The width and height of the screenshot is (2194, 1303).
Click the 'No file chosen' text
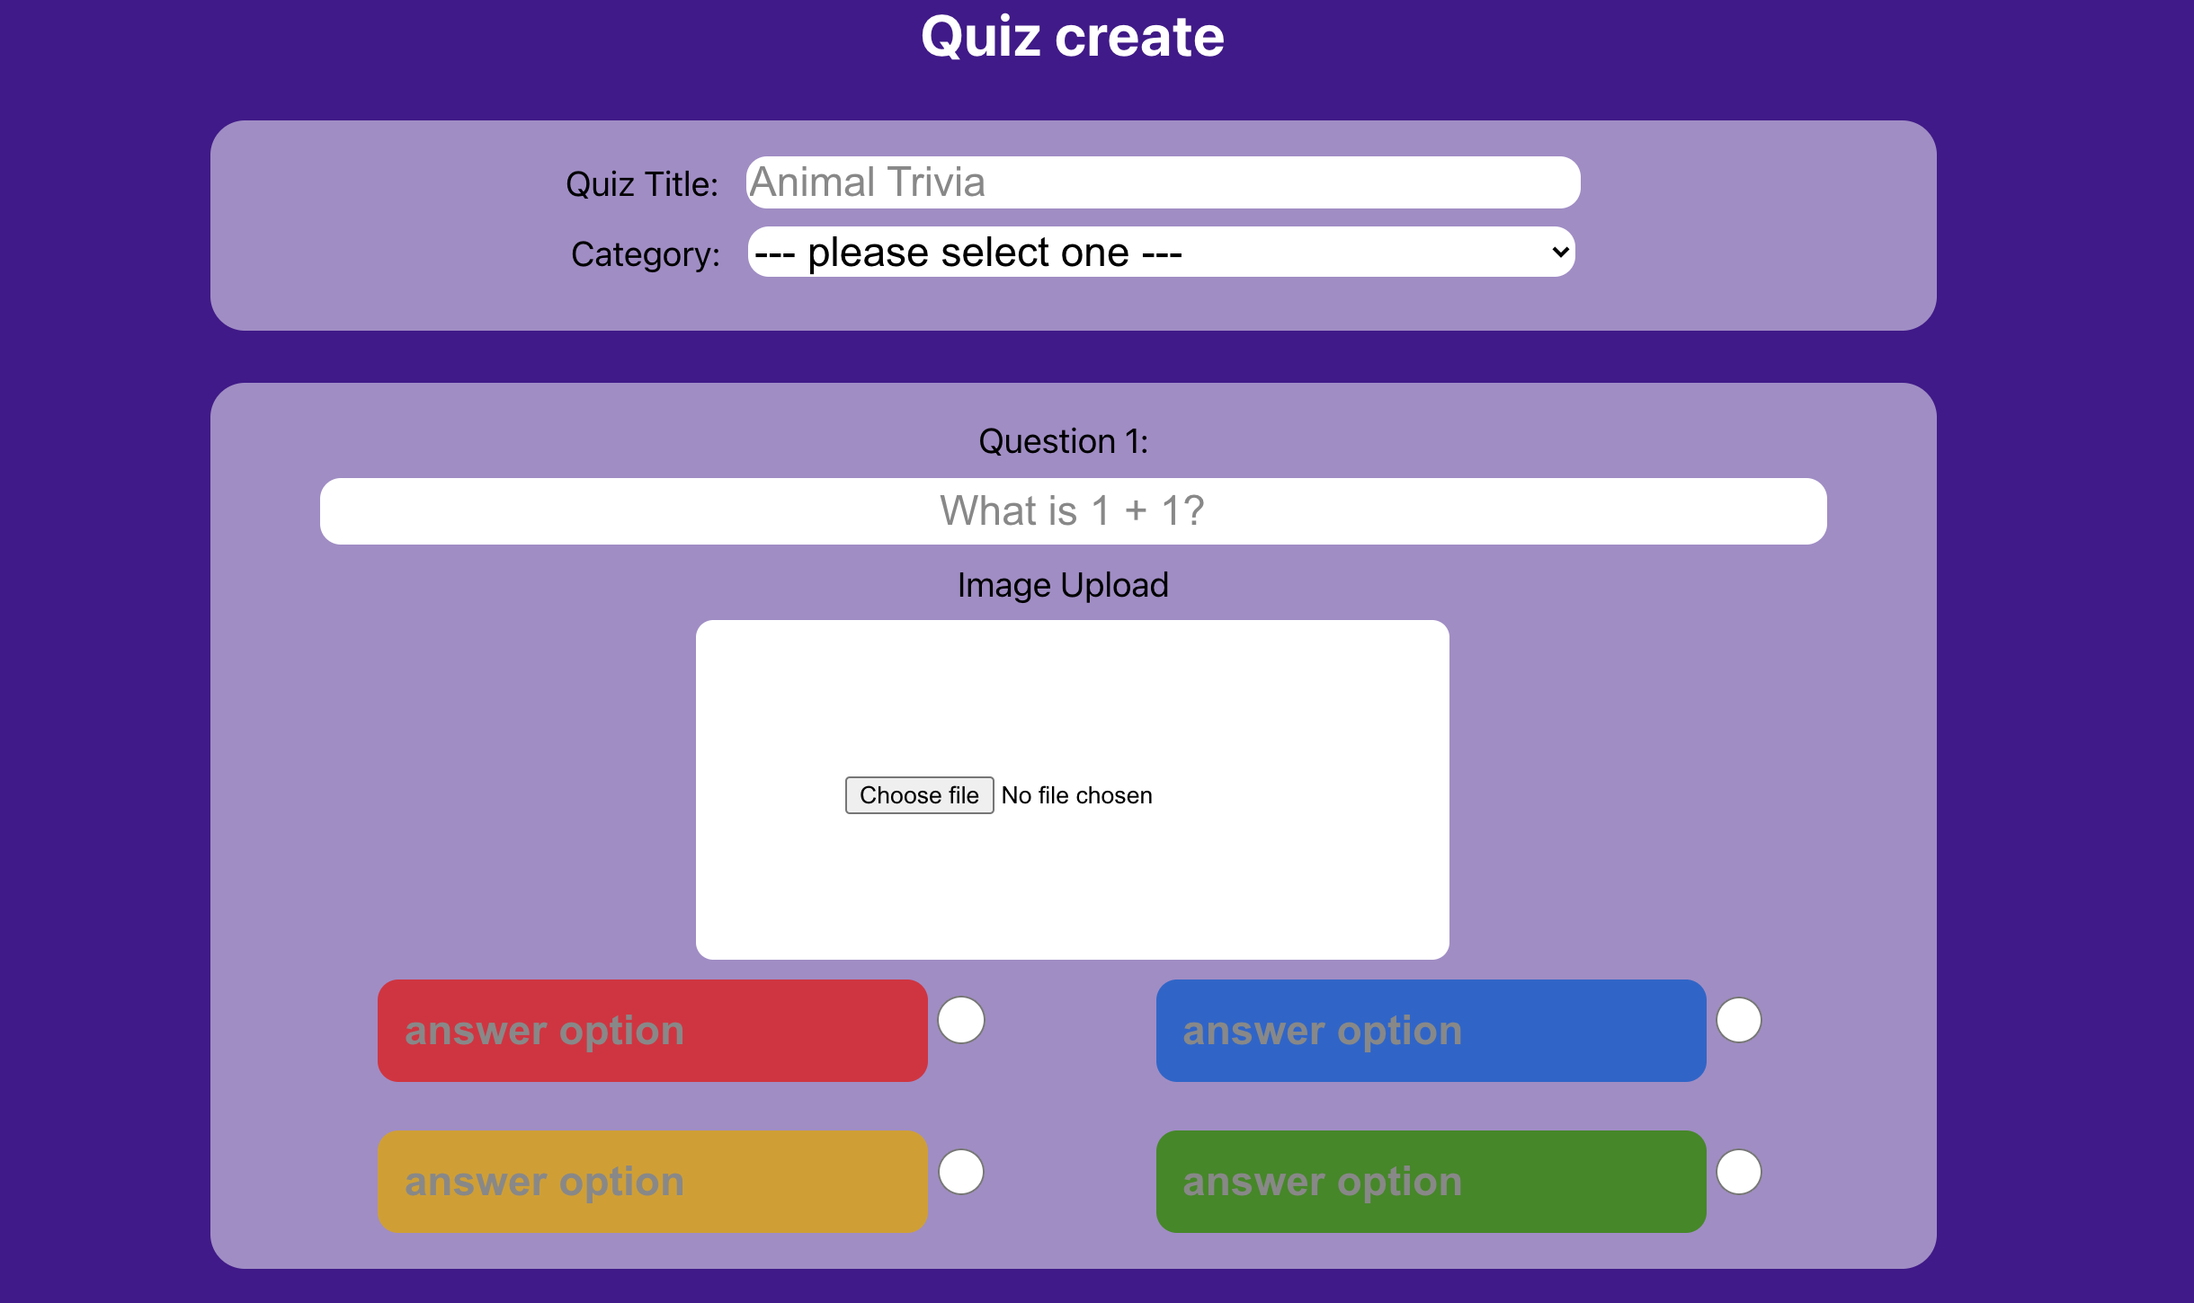pos(1076,795)
